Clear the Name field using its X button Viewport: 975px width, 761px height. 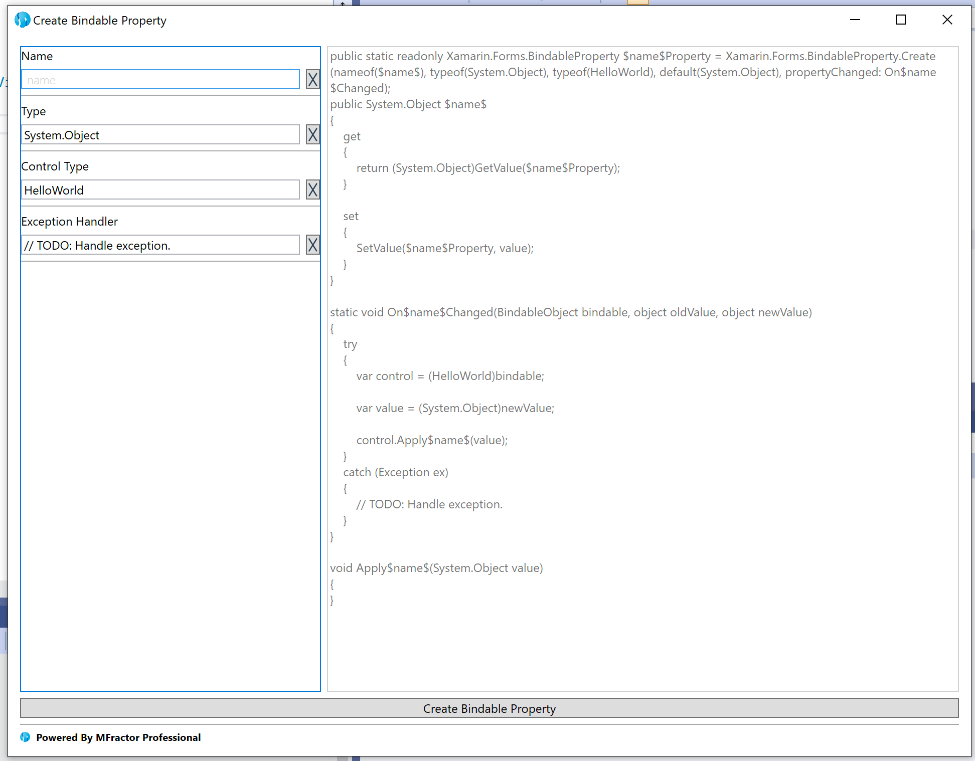(x=312, y=79)
